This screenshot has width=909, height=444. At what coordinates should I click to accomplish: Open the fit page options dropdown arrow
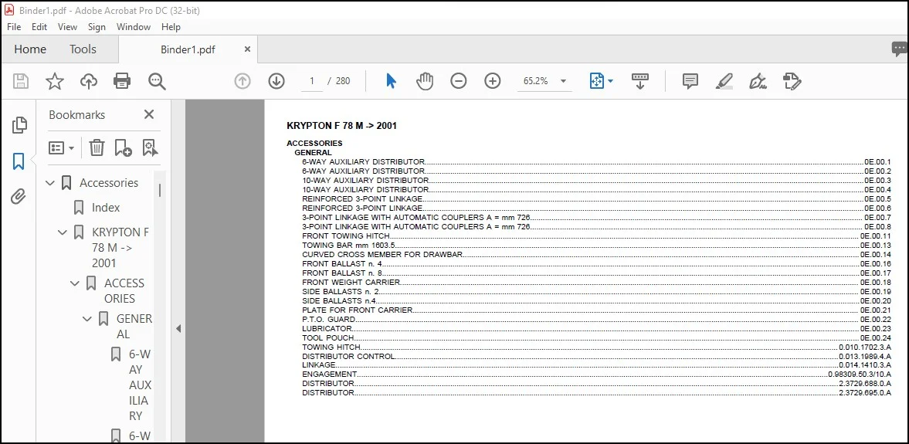click(610, 81)
